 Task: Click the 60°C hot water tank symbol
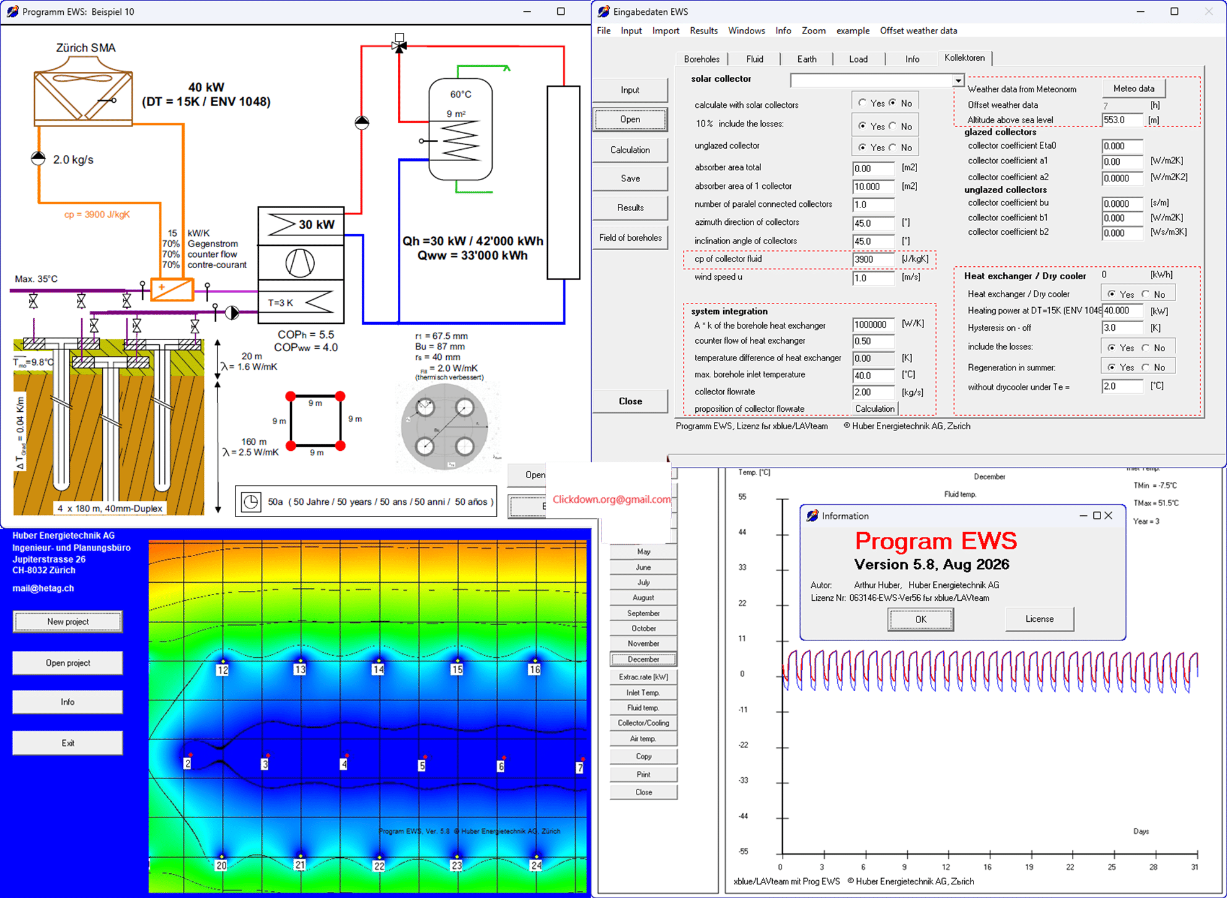pos(460,129)
